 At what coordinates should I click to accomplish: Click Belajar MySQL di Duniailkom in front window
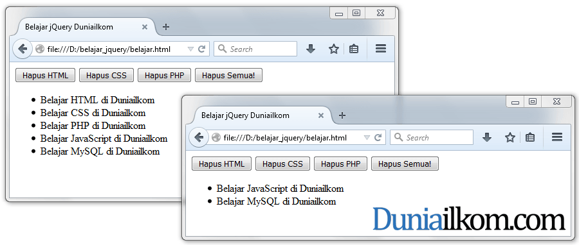pos(276,201)
